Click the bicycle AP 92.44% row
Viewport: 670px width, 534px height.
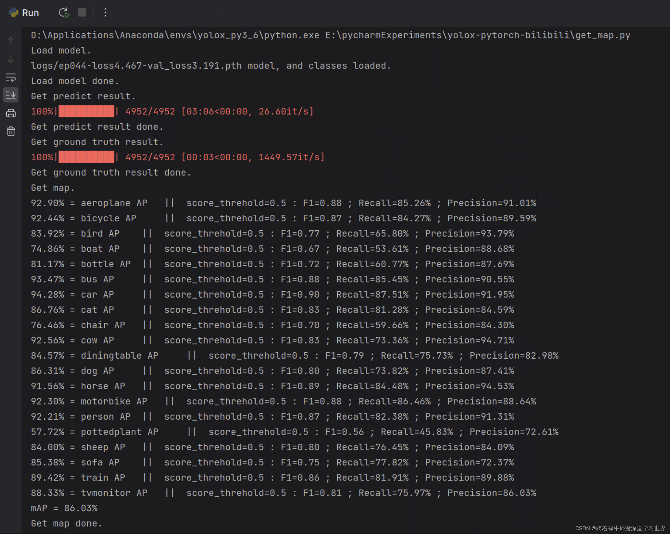[x=284, y=218]
